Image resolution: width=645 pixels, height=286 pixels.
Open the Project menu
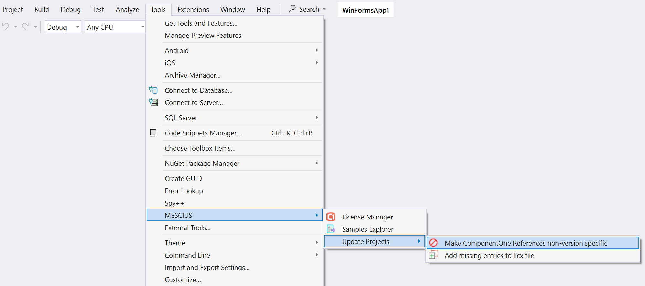(13, 9)
